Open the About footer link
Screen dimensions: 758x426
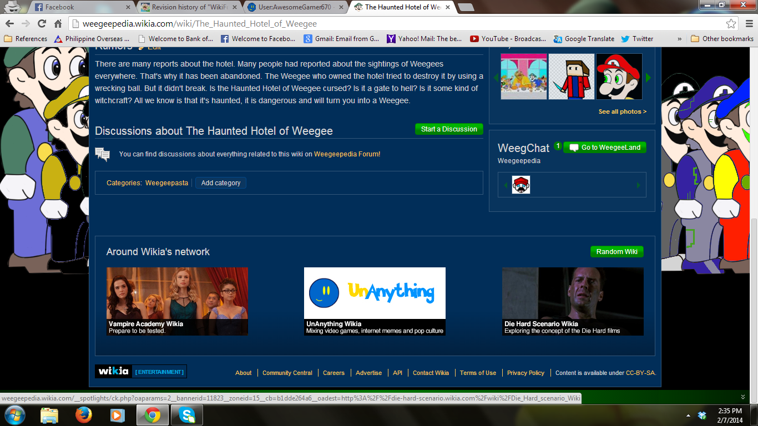point(244,373)
